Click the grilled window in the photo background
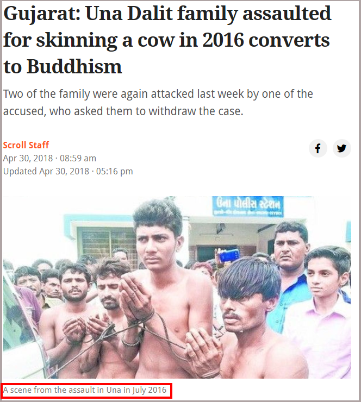 (107, 242)
